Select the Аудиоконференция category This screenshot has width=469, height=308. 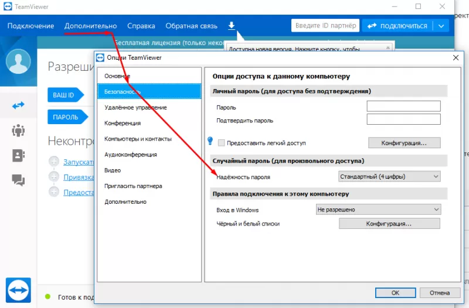[x=149, y=155]
